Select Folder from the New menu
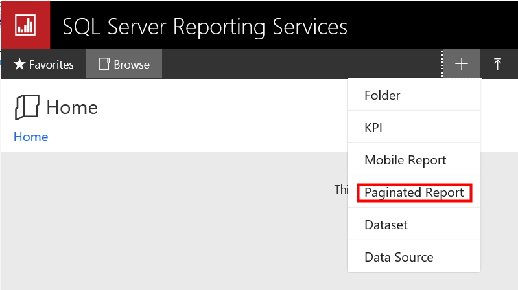518x290 pixels. [x=414, y=95]
